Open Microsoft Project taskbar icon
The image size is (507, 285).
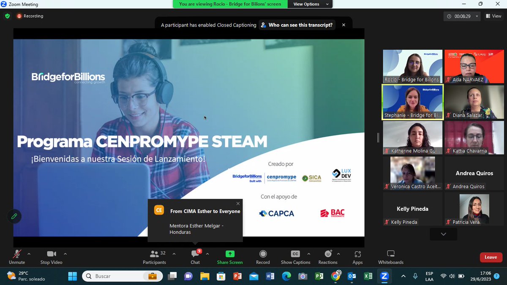coord(319,276)
